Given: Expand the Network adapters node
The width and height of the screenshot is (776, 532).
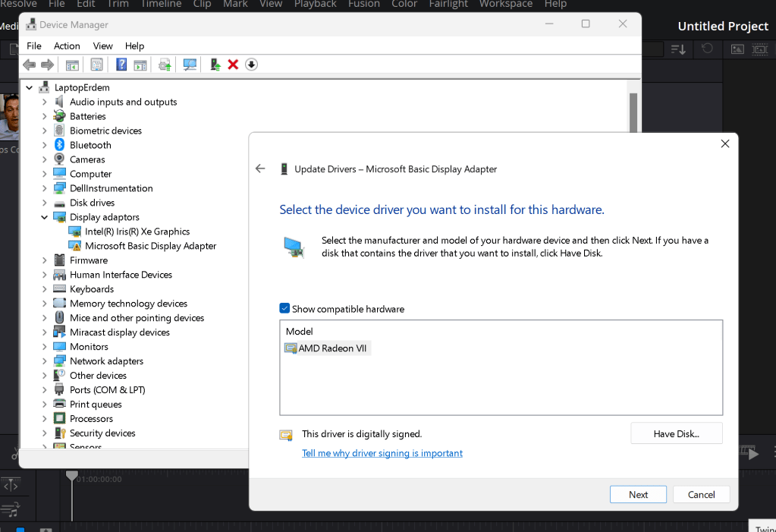Looking at the screenshot, I should point(45,361).
